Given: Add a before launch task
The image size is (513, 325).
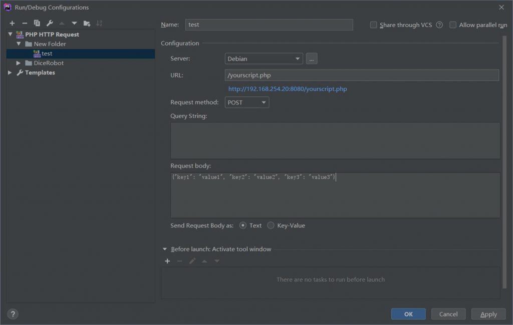Looking at the screenshot, I should click(x=167, y=261).
